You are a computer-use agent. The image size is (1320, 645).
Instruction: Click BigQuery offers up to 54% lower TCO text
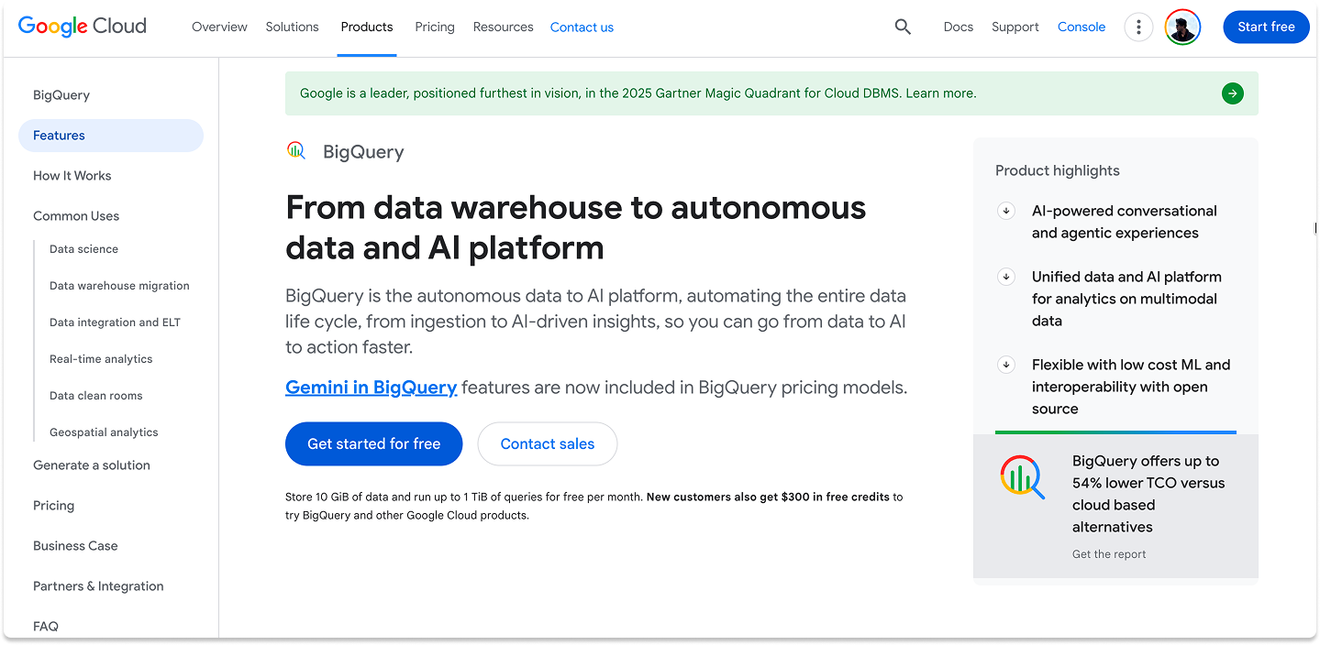[x=1148, y=494]
